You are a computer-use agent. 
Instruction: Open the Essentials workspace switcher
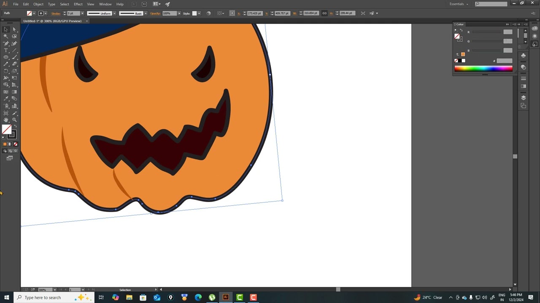pos(459,4)
